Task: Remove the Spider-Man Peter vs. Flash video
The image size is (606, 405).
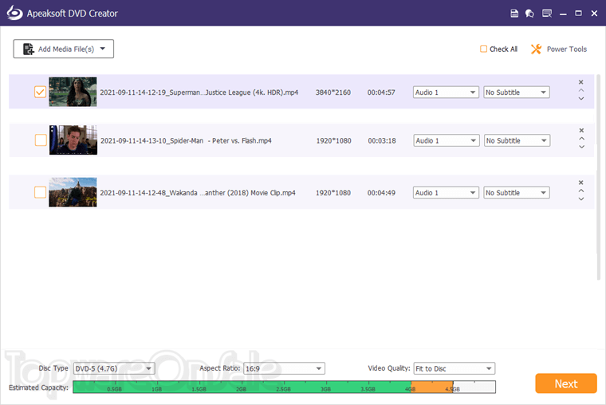Action: (x=581, y=130)
